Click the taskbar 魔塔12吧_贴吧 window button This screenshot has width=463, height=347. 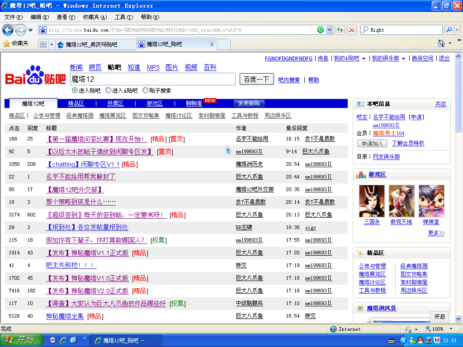tap(126, 341)
